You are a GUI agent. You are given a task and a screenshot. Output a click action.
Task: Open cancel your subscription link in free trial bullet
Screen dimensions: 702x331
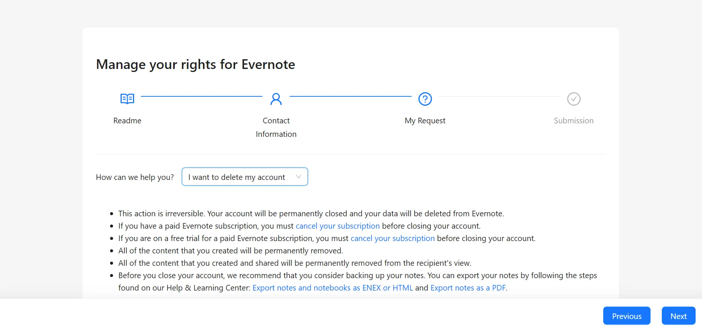pyautogui.click(x=393, y=238)
